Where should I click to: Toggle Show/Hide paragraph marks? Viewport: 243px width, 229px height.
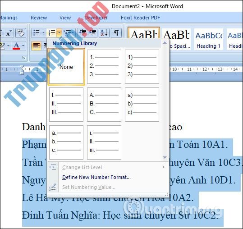tap(116, 33)
